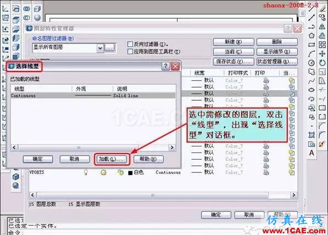The width and height of the screenshot is (328, 235).
Task: Click 取消 in the 图层特性管理器 window
Action: coord(249,215)
